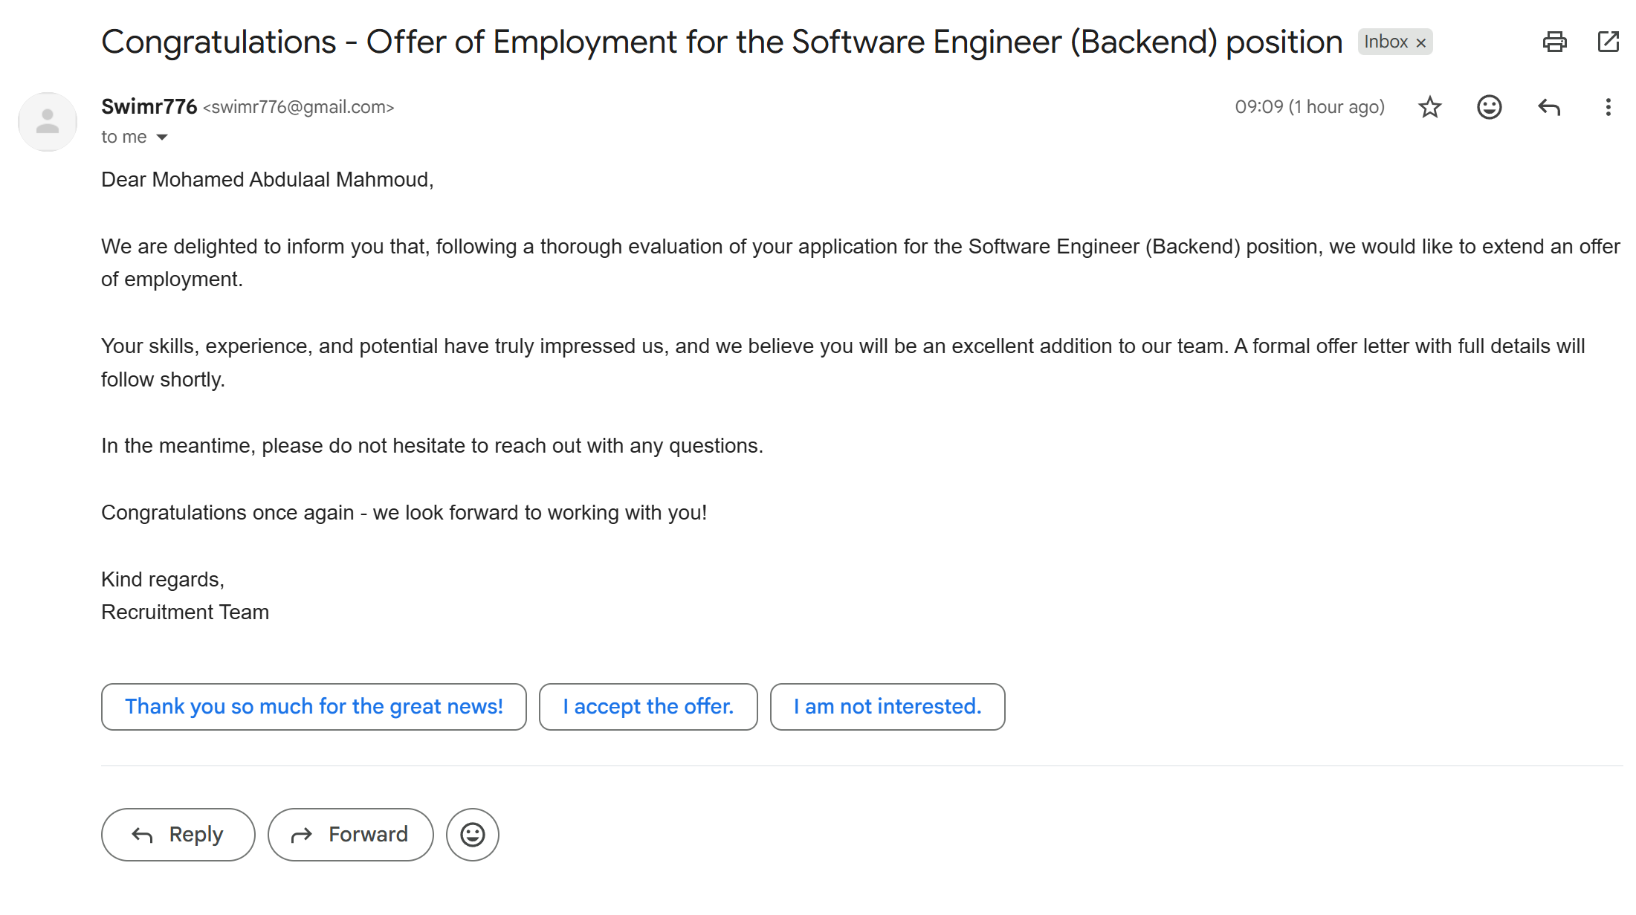
Task: Add emoji reaction from the header
Action: tap(1489, 107)
